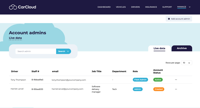Click staff number B-9bbad9a5

(37, 80)
